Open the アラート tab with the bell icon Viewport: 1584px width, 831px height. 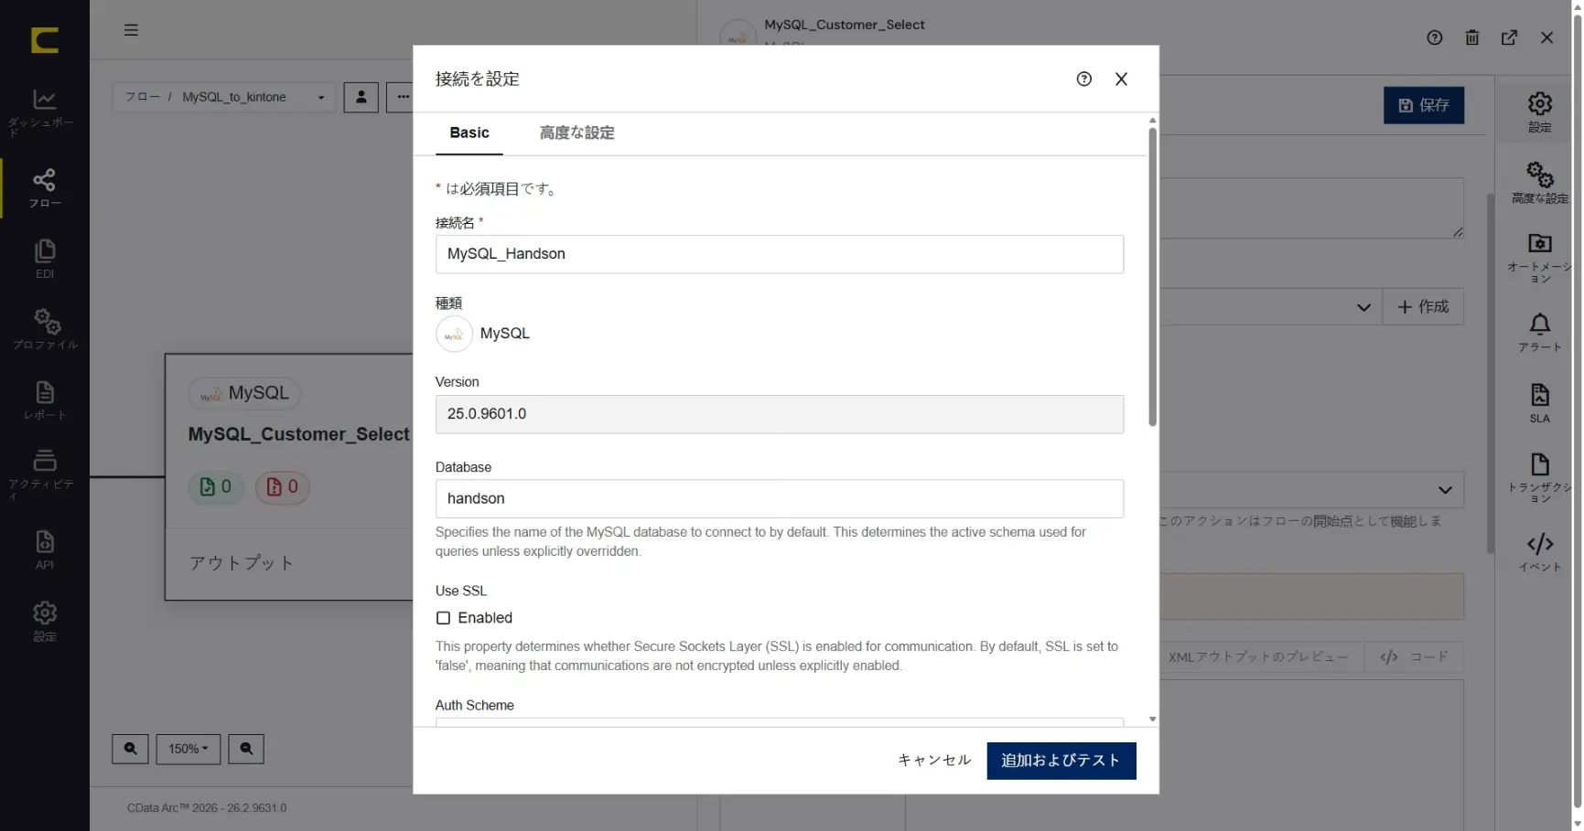click(x=1539, y=332)
